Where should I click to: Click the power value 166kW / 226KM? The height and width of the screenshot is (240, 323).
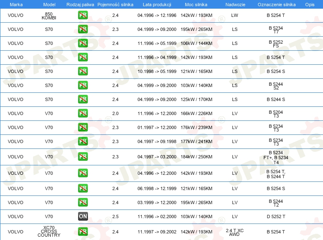click(196, 113)
